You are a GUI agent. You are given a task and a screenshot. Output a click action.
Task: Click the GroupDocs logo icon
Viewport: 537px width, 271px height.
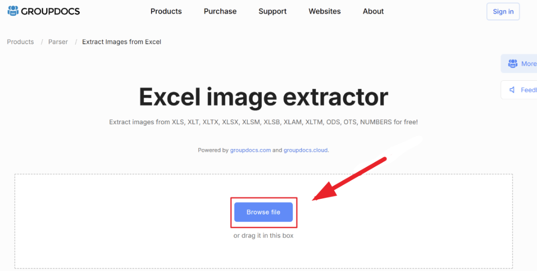[13, 11]
